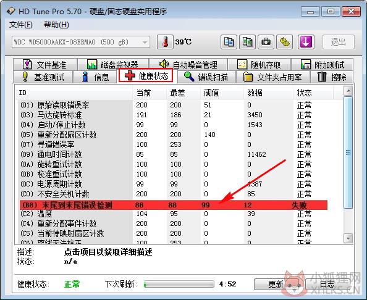Viewport: 367px width, 300px height.
Task: Click the 退出 exit button
Action: (339, 42)
